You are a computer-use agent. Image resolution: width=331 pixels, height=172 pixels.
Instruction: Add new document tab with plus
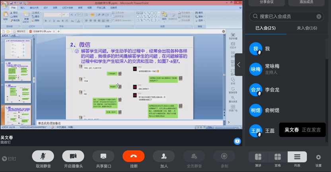click(x=59, y=31)
